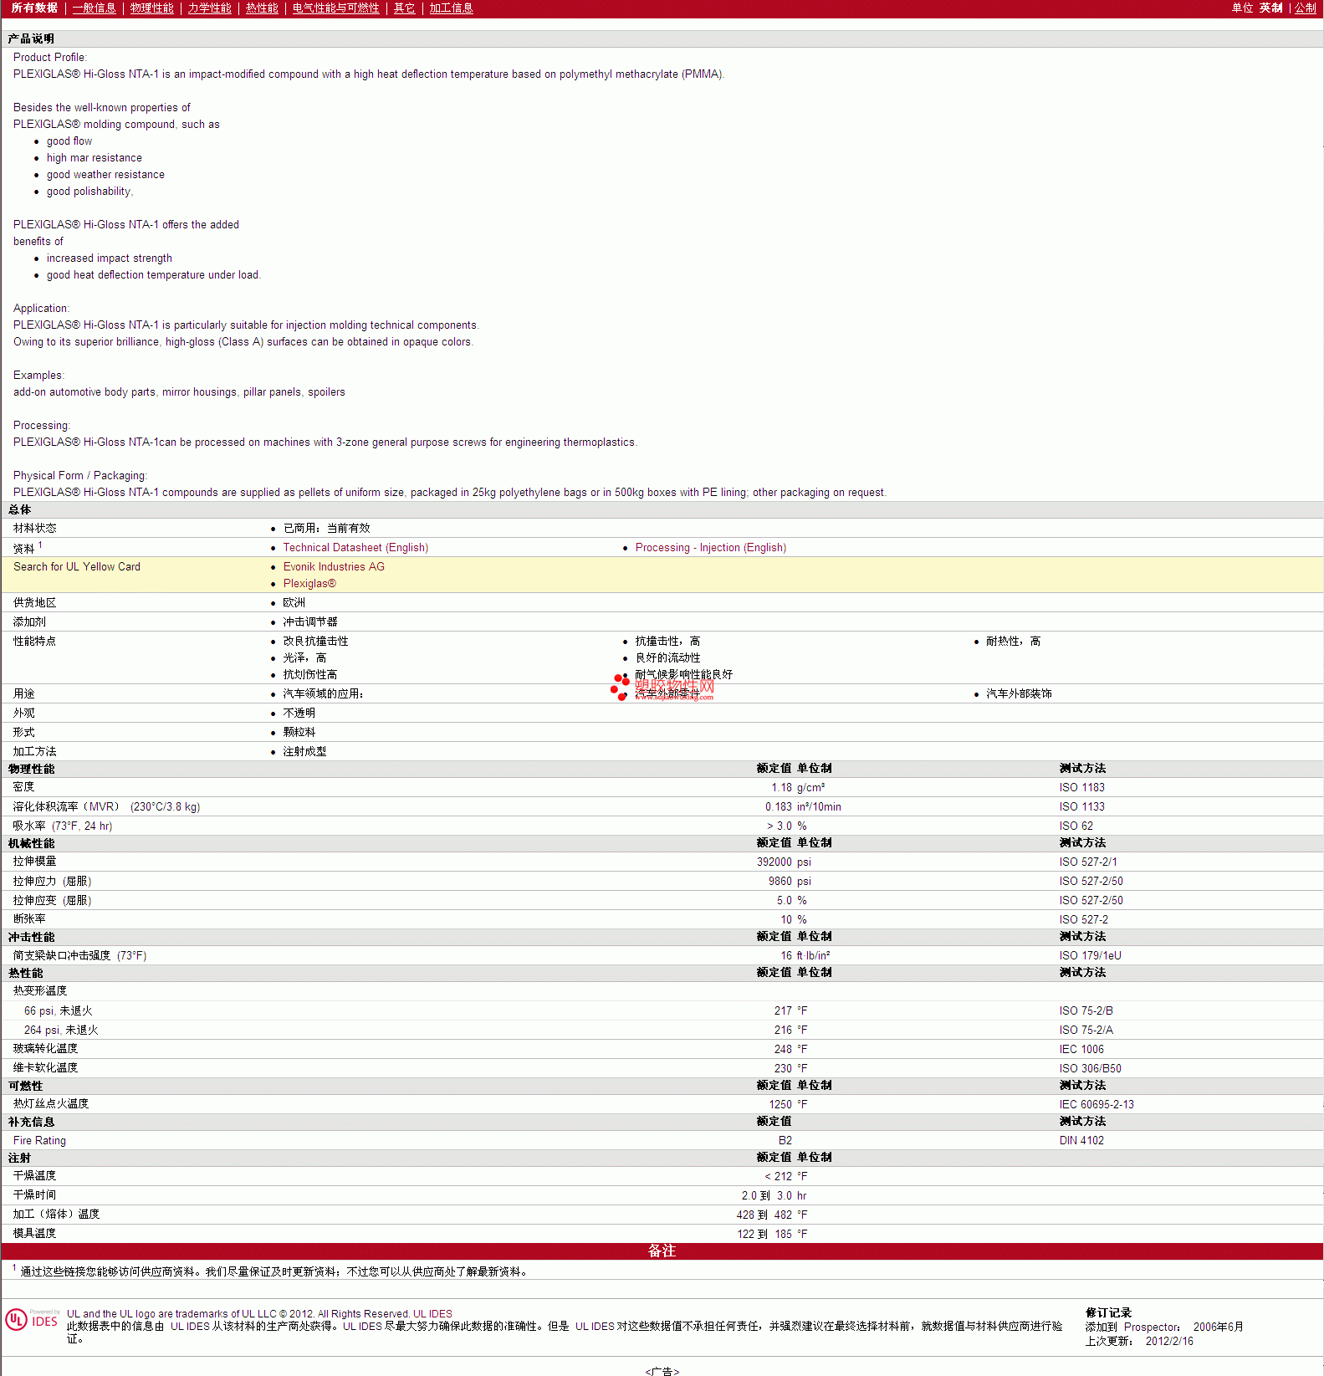This screenshot has height=1376, width=1324.
Task: Click the 注射成型 processing method entry
Action: (305, 752)
